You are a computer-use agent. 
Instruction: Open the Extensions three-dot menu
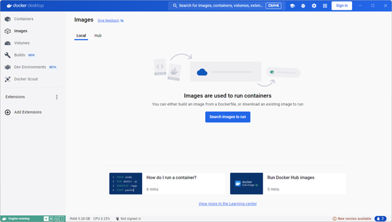click(x=57, y=97)
